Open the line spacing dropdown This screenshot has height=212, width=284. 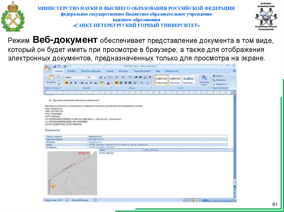tap(135, 83)
